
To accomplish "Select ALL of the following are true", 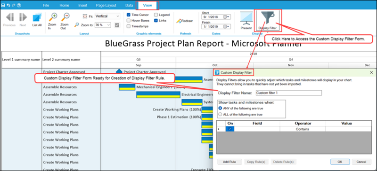I will [220, 115].
